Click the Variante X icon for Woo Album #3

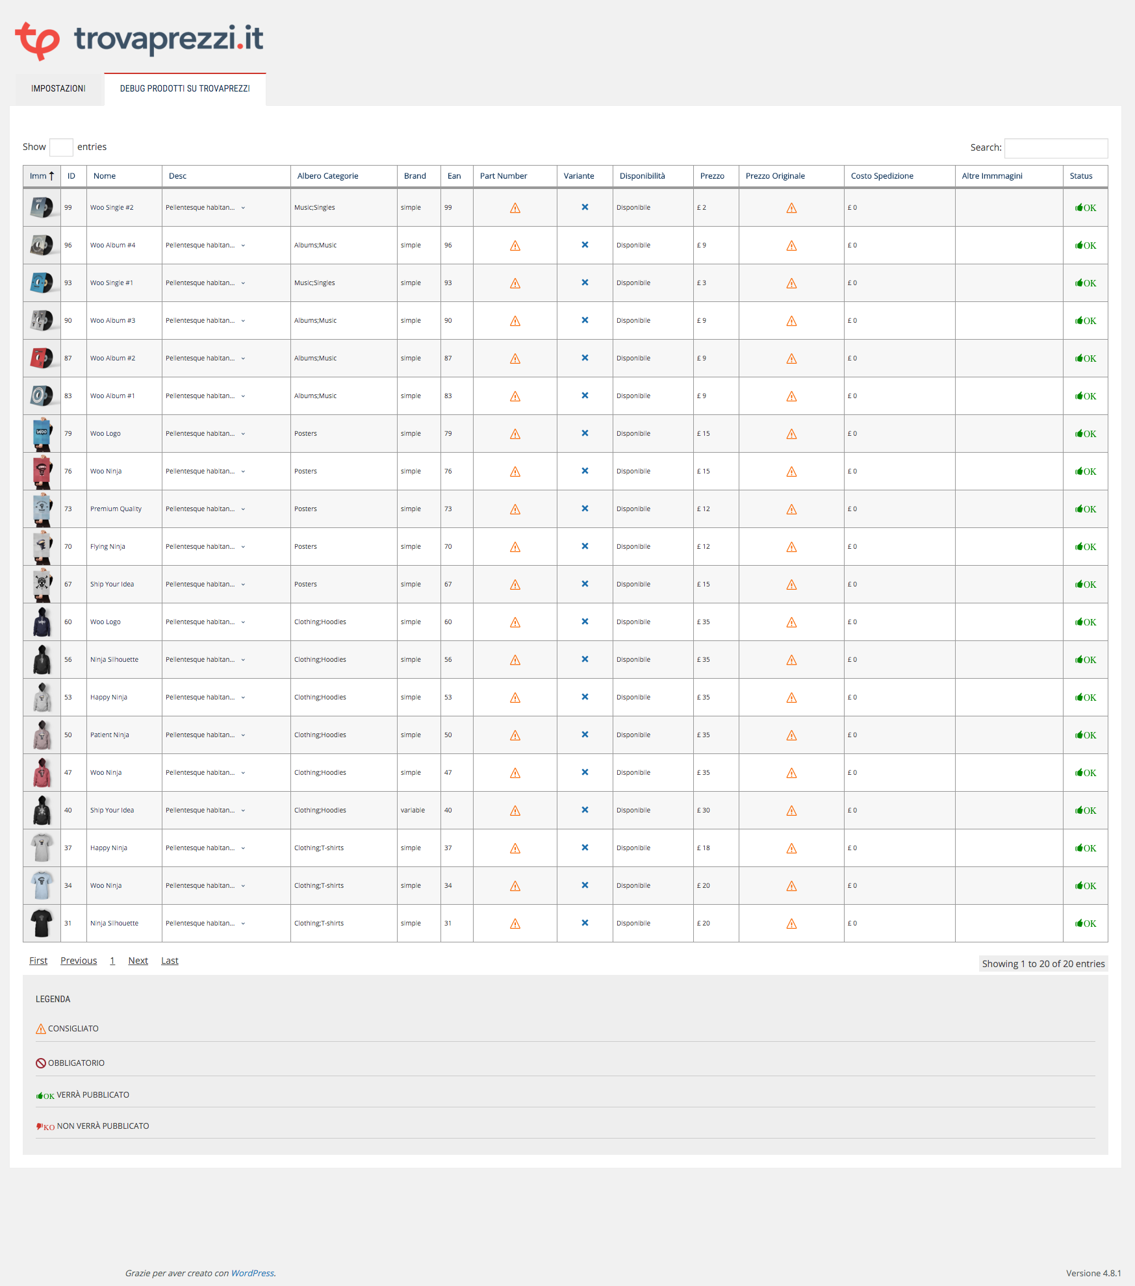coord(585,320)
